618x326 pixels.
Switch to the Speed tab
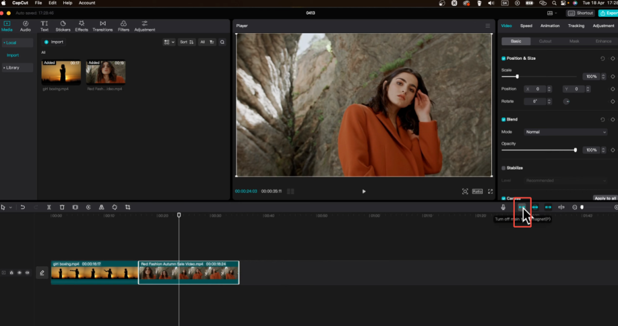526,26
